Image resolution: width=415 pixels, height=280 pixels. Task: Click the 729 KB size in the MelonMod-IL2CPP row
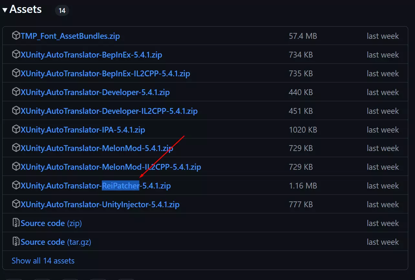[x=301, y=167]
